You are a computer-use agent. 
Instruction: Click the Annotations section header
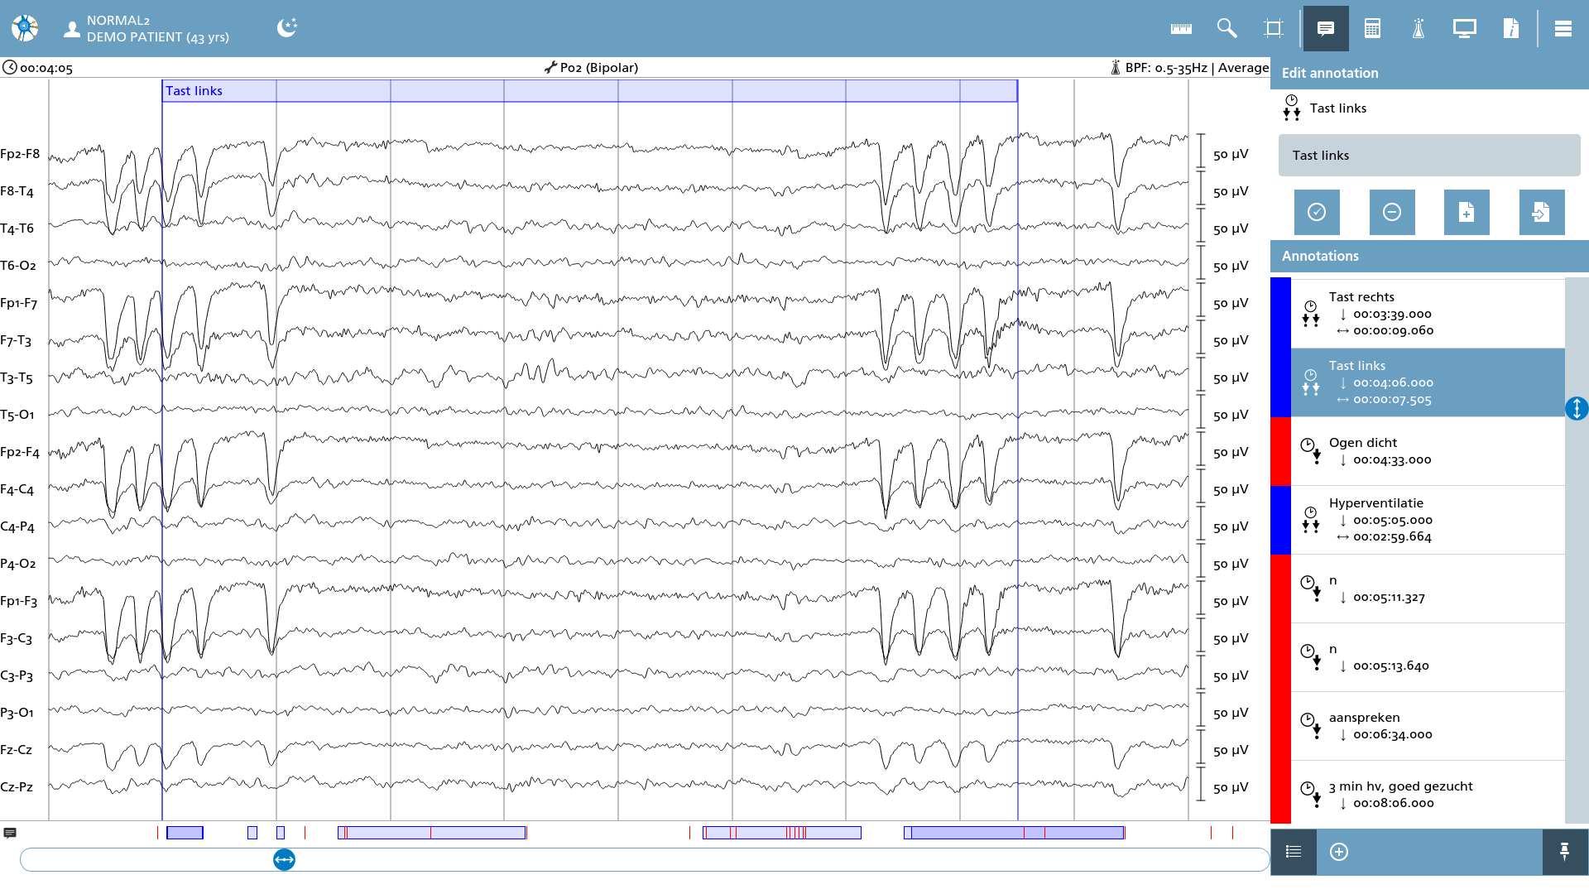click(x=1429, y=257)
